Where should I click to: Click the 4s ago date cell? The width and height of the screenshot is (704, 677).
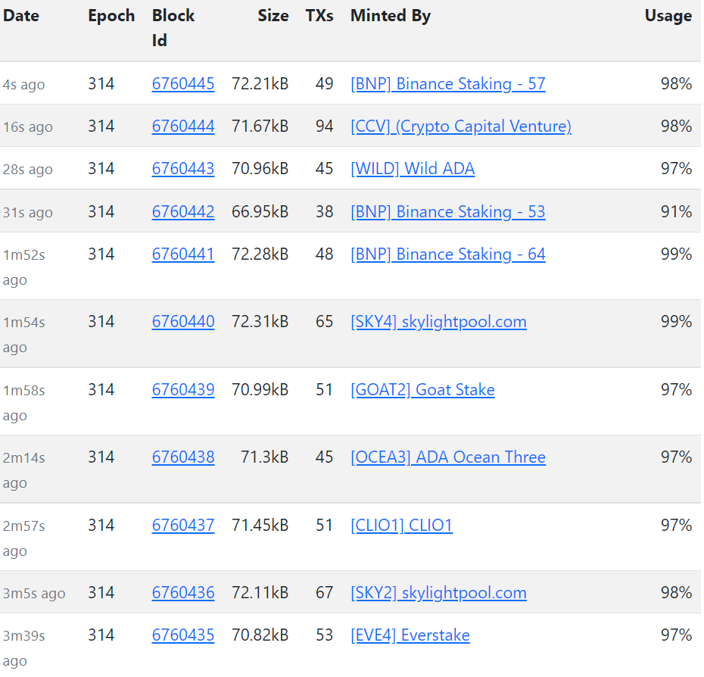[23, 85]
